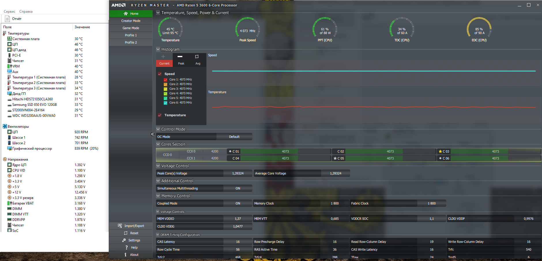Click the Поле column header
542x261 pixels.
point(37,27)
